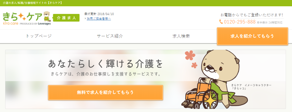Click the large pink flower decoration
The width and height of the screenshot is (292, 112).
tap(190, 55)
